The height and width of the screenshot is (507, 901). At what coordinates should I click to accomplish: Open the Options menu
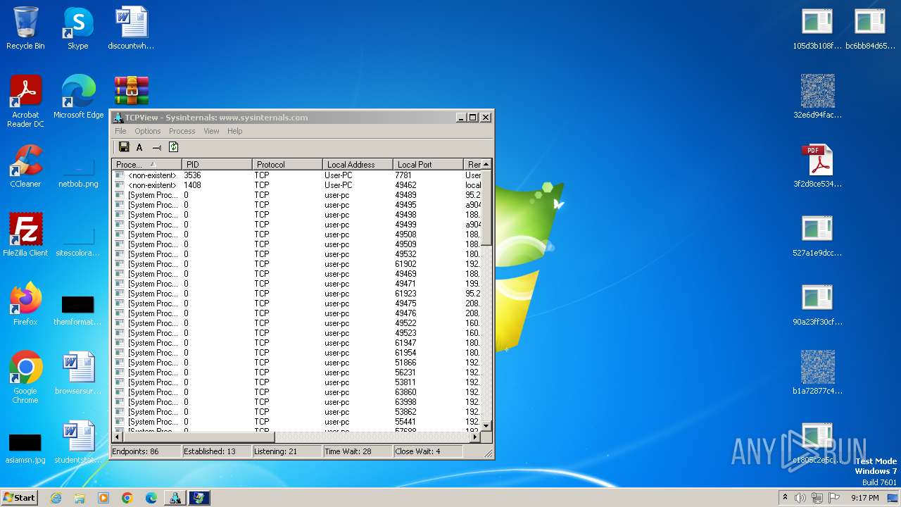coord(148,131)
